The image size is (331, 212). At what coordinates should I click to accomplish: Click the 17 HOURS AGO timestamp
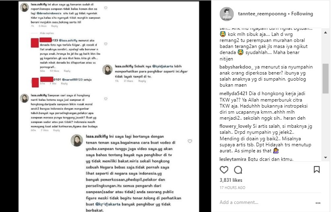coord(232,187)
